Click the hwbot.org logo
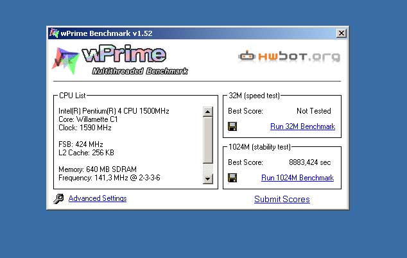407x258 pixels. [289, 56]
